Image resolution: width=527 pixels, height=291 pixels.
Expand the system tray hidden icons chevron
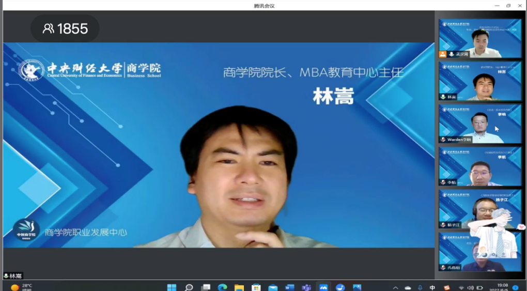point(395,287)
